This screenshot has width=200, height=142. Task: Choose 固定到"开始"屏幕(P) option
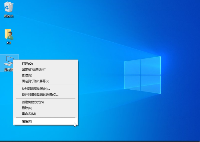(x=36, y=81)
